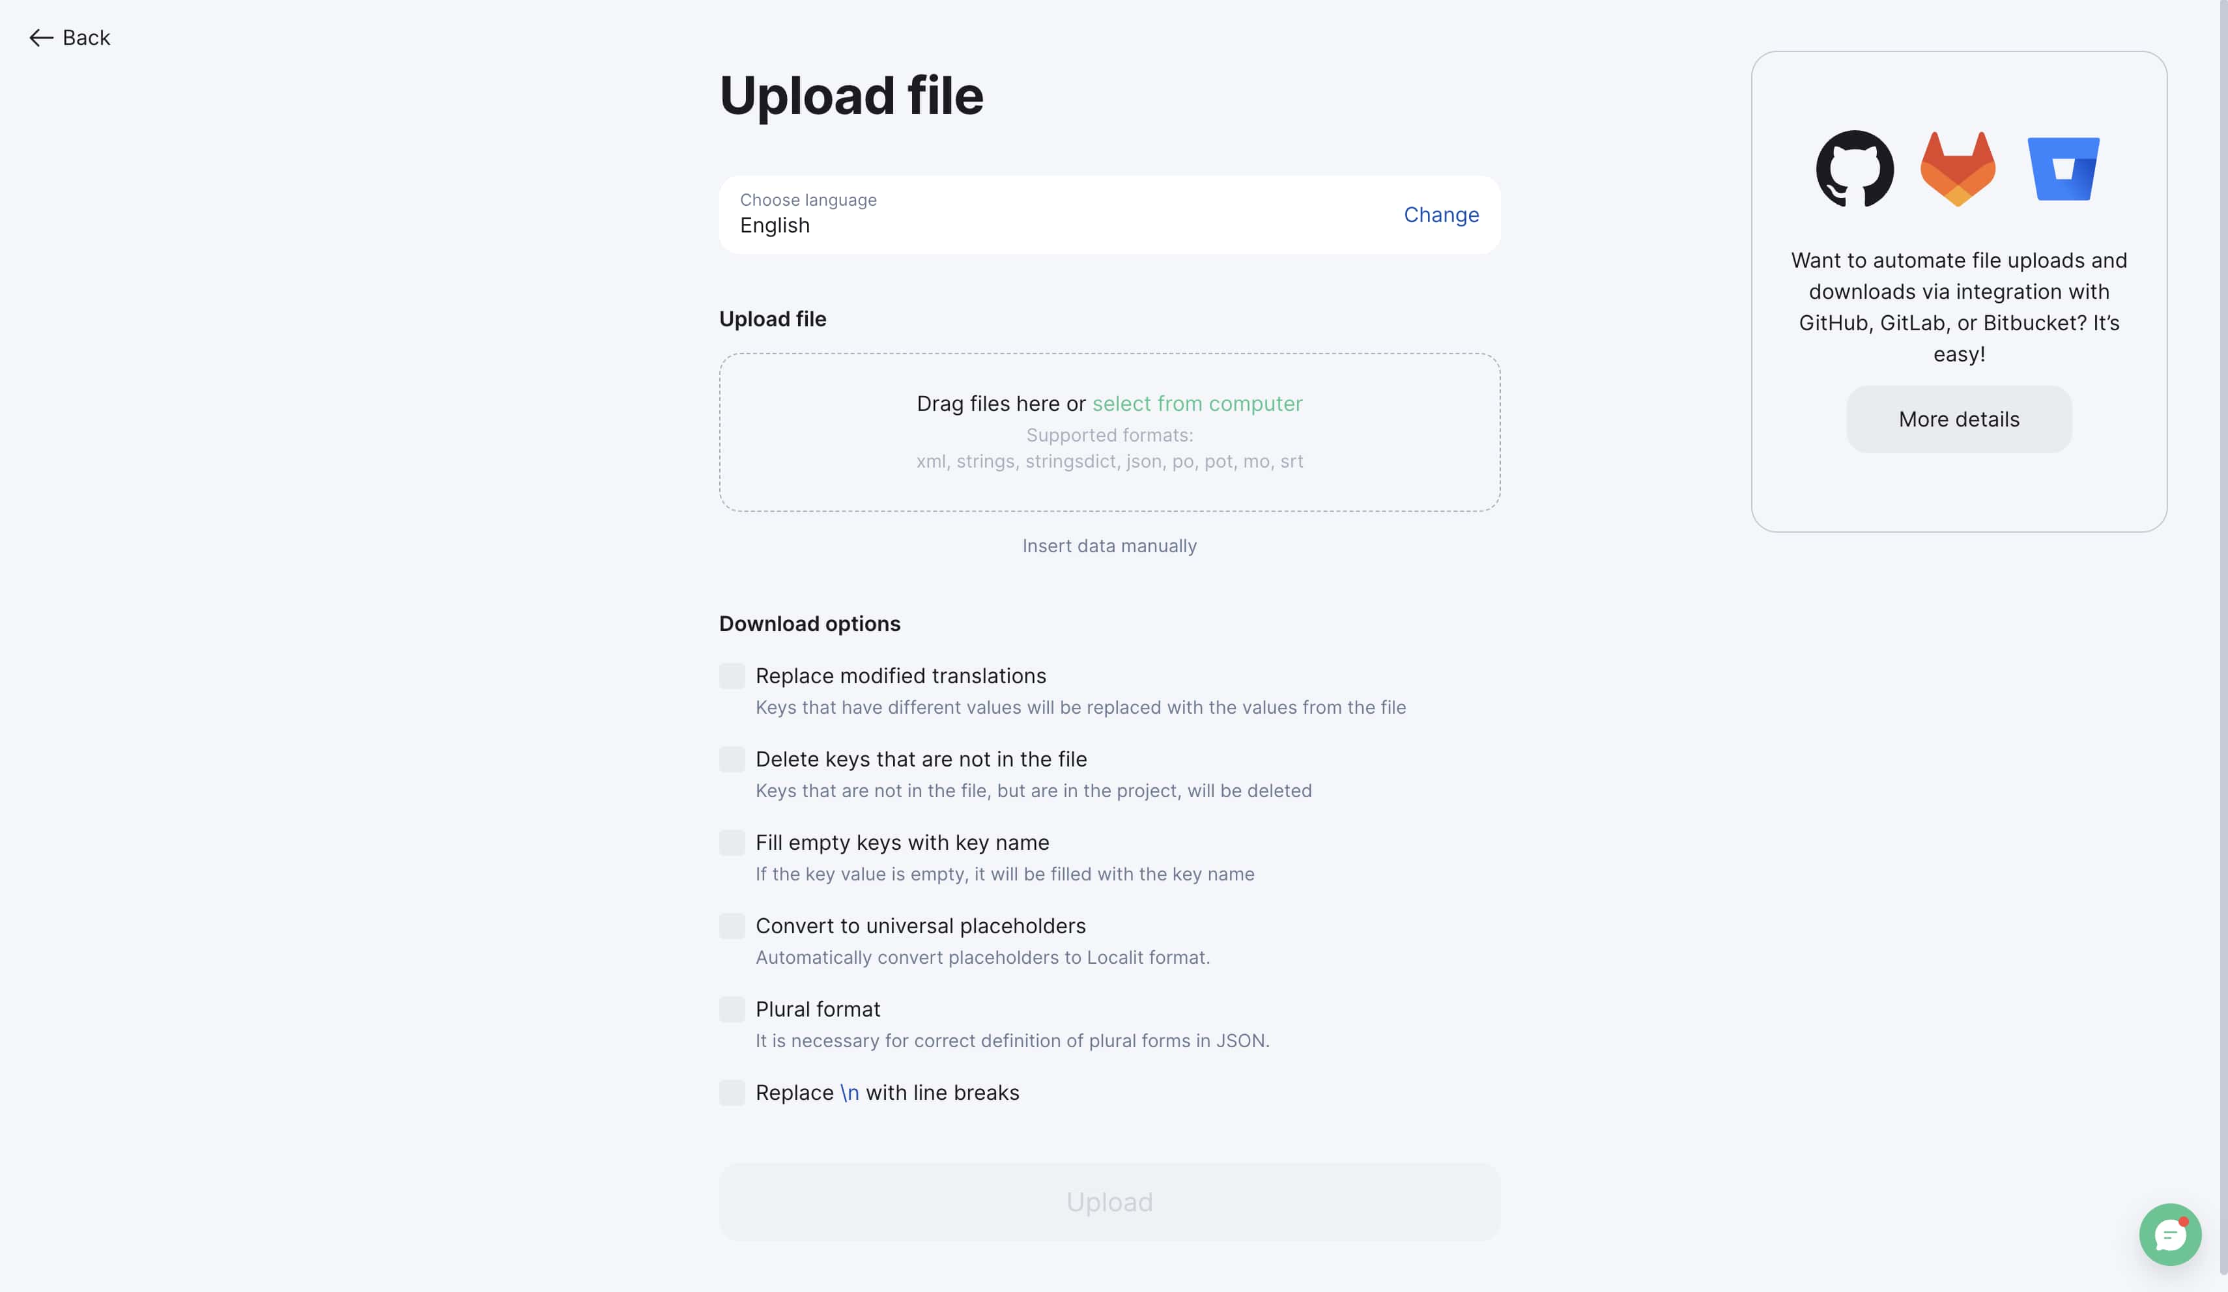The height and width of the screenshot is (1292, 2228).
Task: Open the green chat support bubble
Action: [x=2169, y=1233]
